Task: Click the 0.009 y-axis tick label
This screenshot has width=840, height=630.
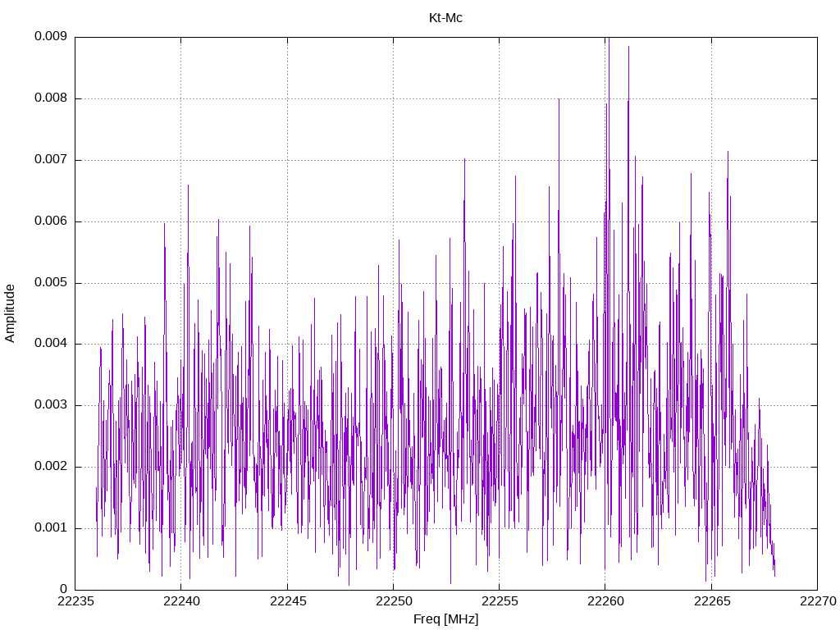Action: click(x=51, y=36)
